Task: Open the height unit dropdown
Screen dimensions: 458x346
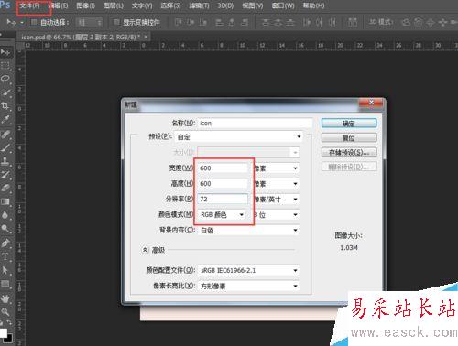Action: (x=277, y=184)
